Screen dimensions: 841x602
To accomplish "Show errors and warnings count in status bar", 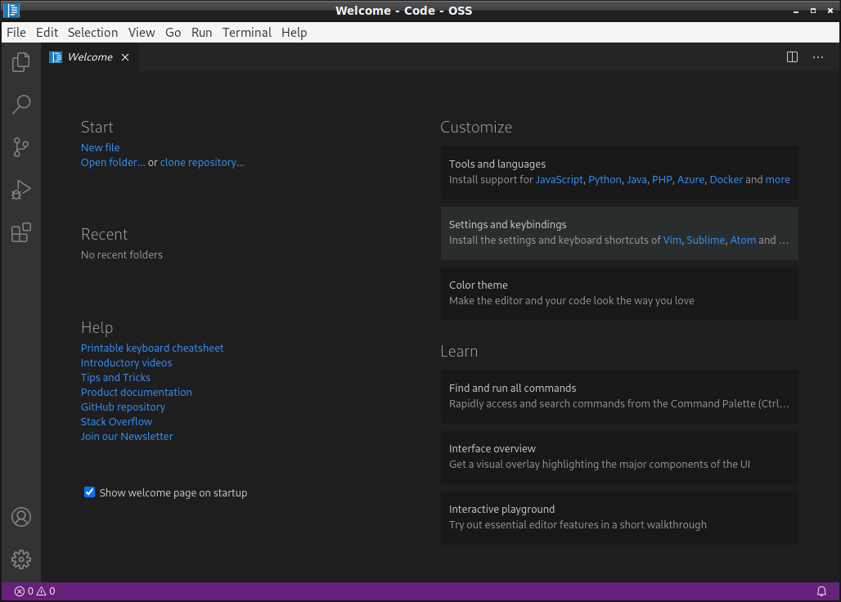I will (x=34, y=591).
